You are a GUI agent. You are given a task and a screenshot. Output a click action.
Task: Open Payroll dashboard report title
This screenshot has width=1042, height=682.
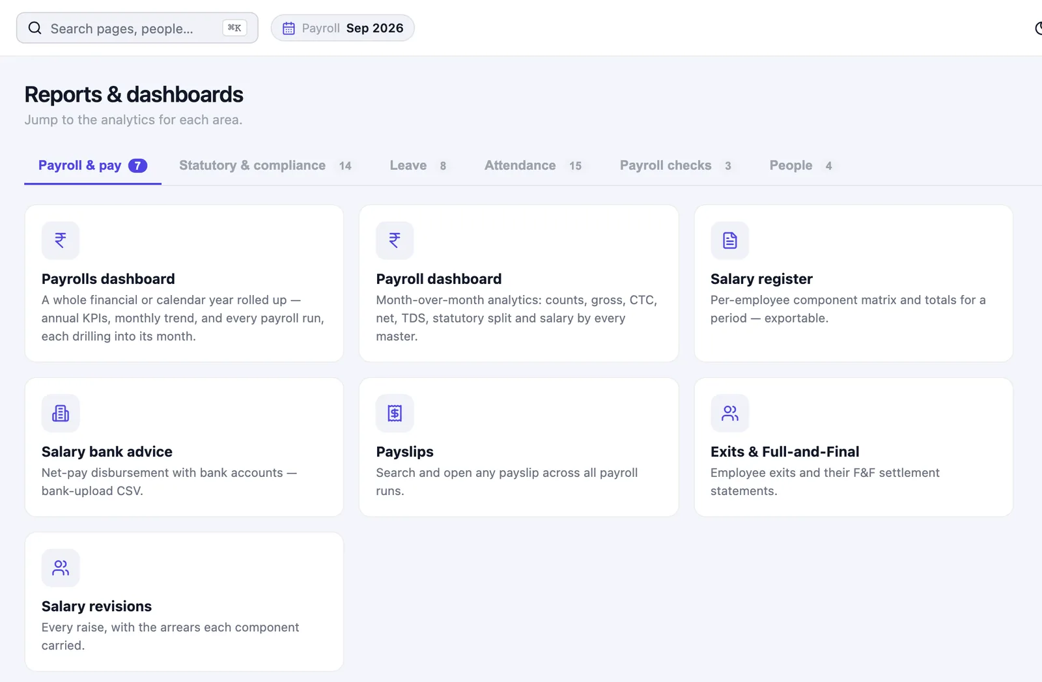439,279
